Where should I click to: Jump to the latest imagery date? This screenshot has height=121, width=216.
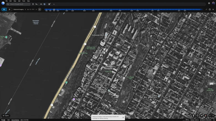tap(40, 9)
